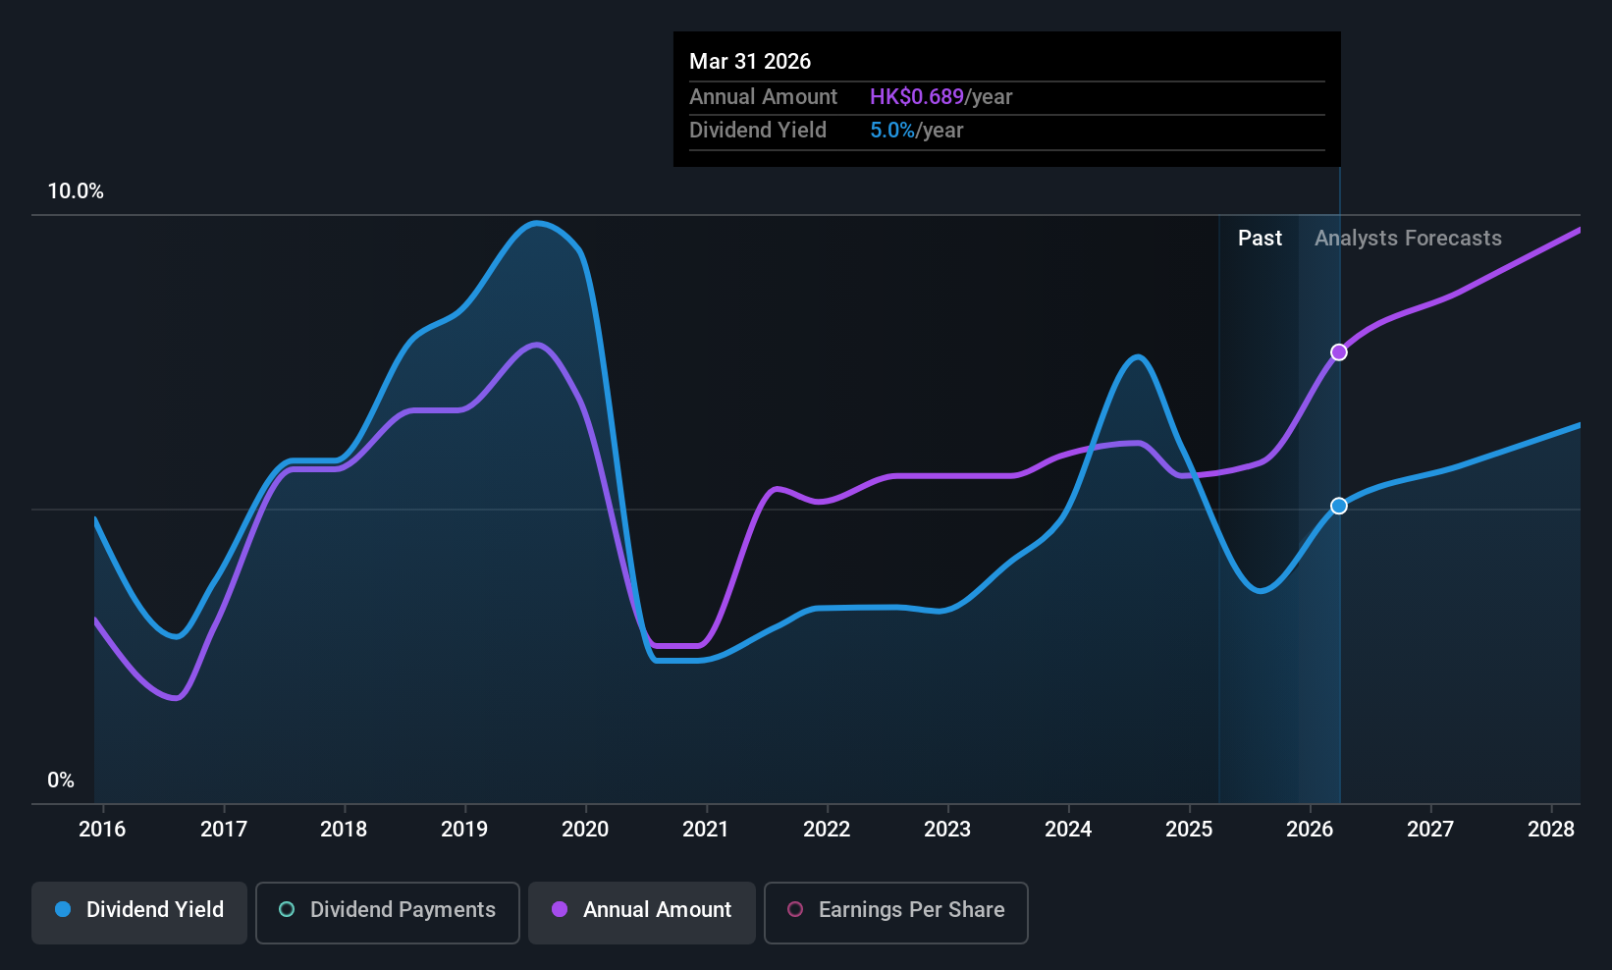Image resolution: width=1612 pixels, height=970 pixels.
Task: Click the Past region label
Action: (x=1260, y=238)
